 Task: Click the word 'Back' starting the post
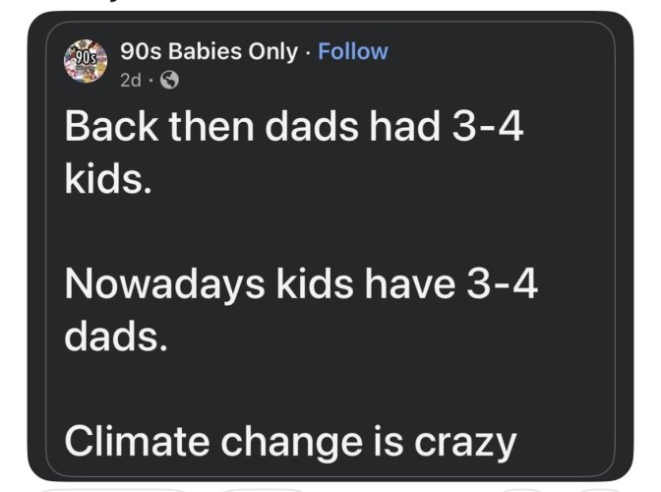tap(111, 127)
